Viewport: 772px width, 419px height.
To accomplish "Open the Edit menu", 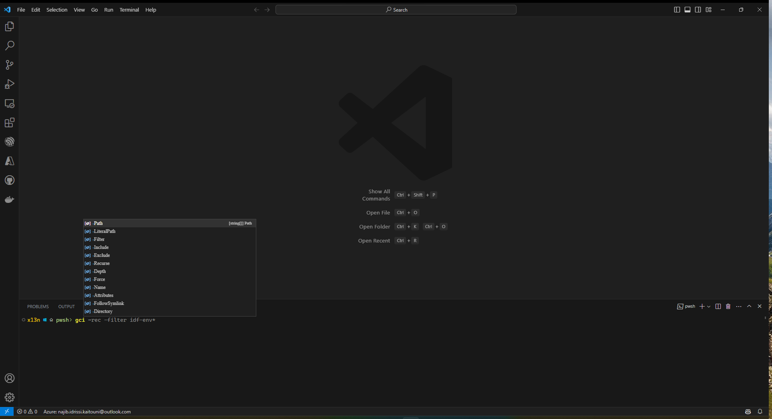I will 36,10.
